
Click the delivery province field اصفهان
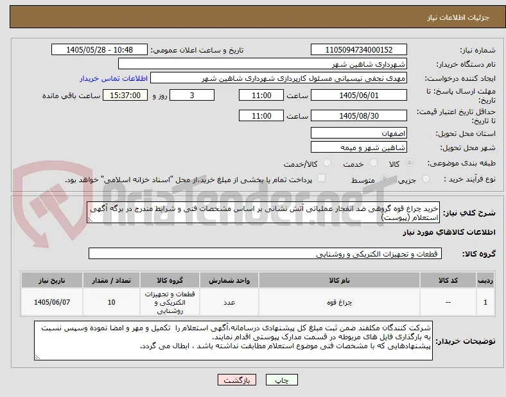click(x=358, y=133)
